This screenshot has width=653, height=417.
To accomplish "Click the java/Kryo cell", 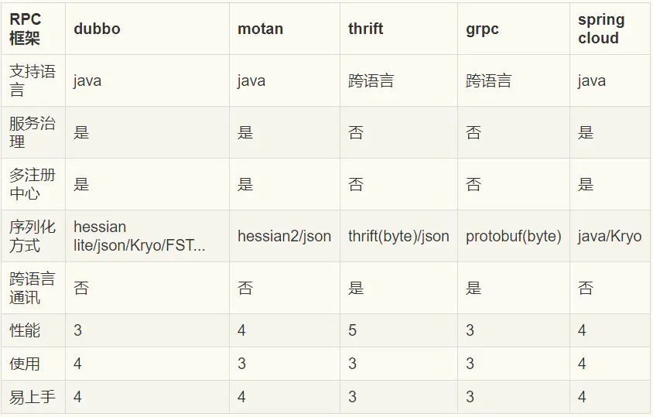I will click(610, 236).
